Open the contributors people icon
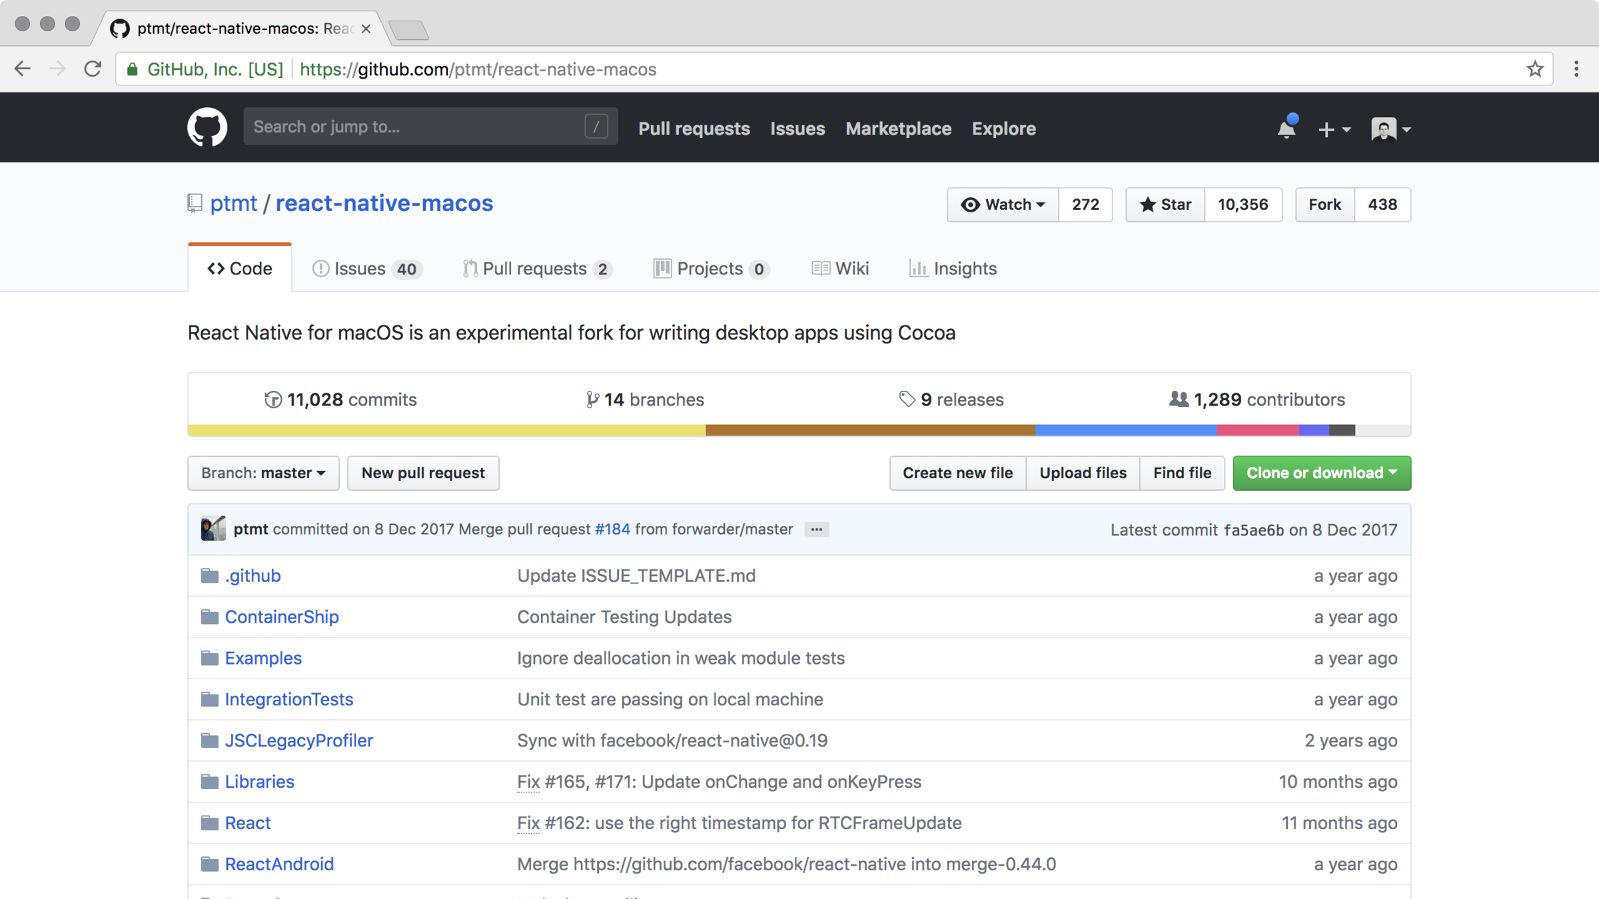The image size is (1599, 899). (x=1178, y=400)
